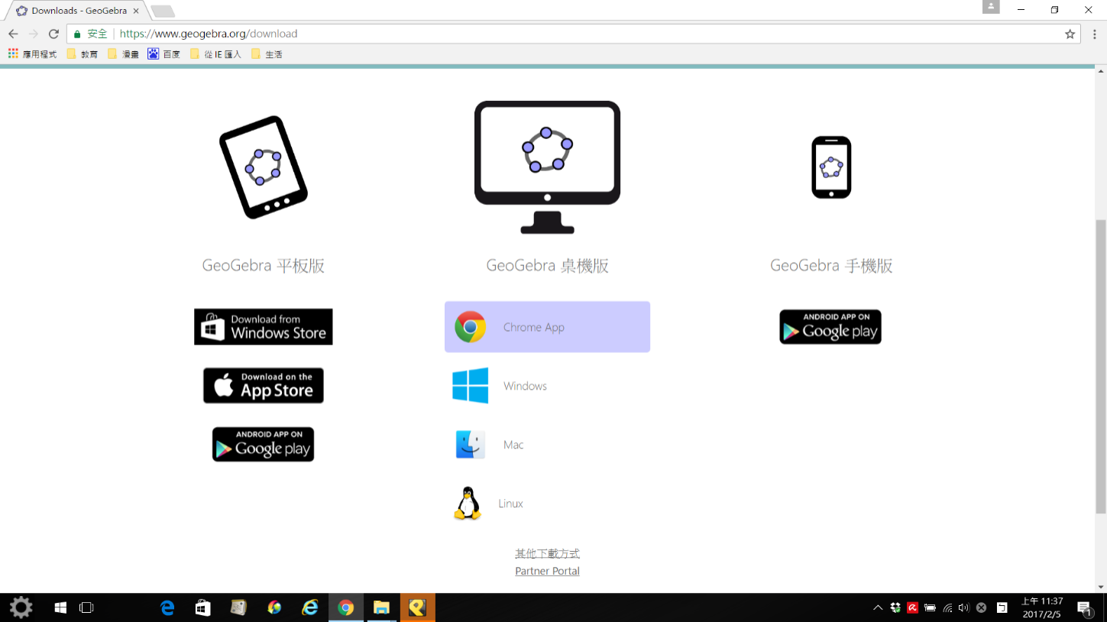Screen dimensions: 1107x622
Task: Click the GeoGebra 平板版 heading
Action: coord(264,266)
